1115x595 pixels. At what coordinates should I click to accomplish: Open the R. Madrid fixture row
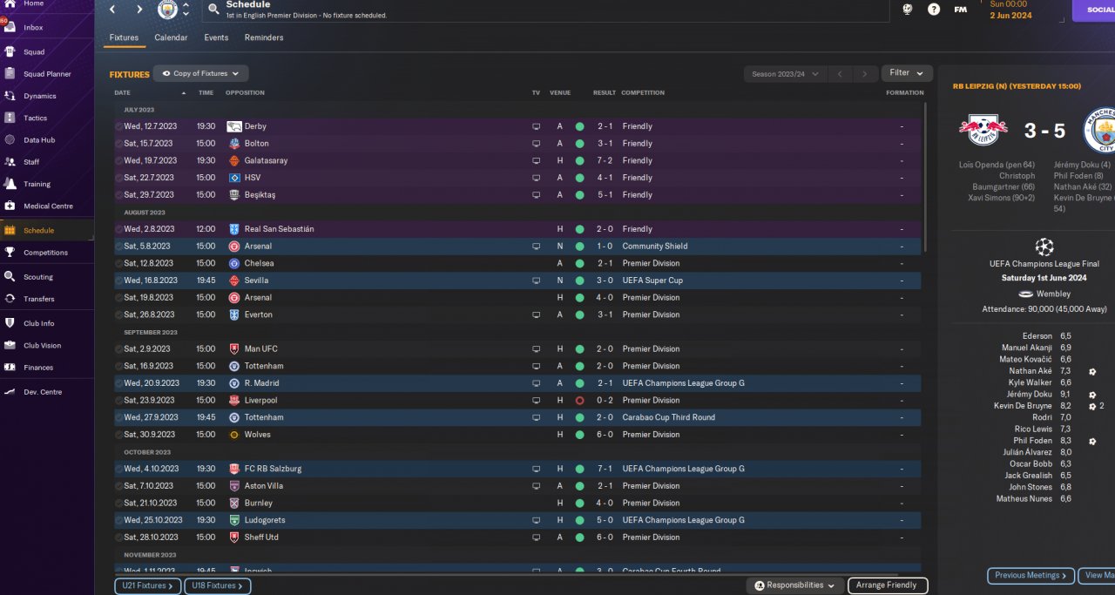[x=517, y=383]
